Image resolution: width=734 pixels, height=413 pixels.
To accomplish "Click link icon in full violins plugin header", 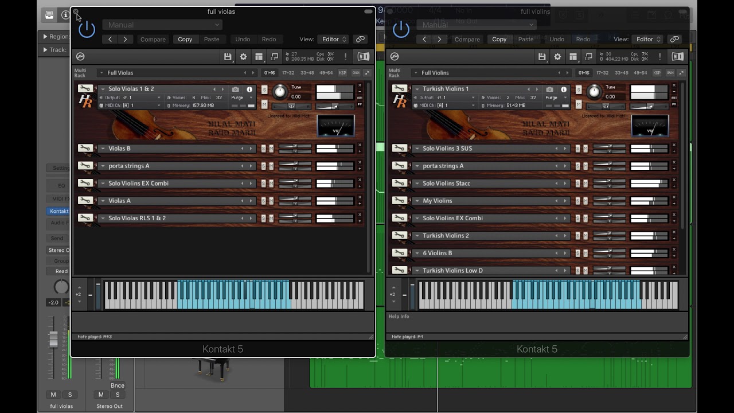I will point(674,39).
